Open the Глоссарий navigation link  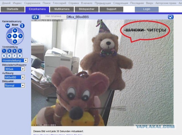(59, 3)
